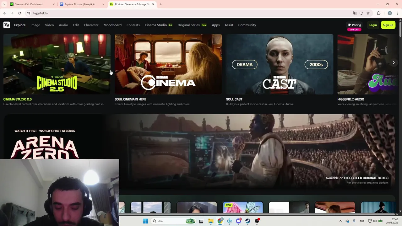402x226 pixels.
Task: Click the DRAMA tag on Soul Cast
Action: click(x=244, y=65)
